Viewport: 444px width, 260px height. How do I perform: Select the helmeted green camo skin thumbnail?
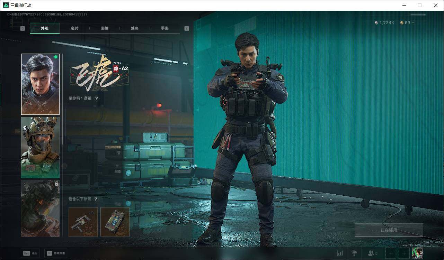(x=40, y=147)
